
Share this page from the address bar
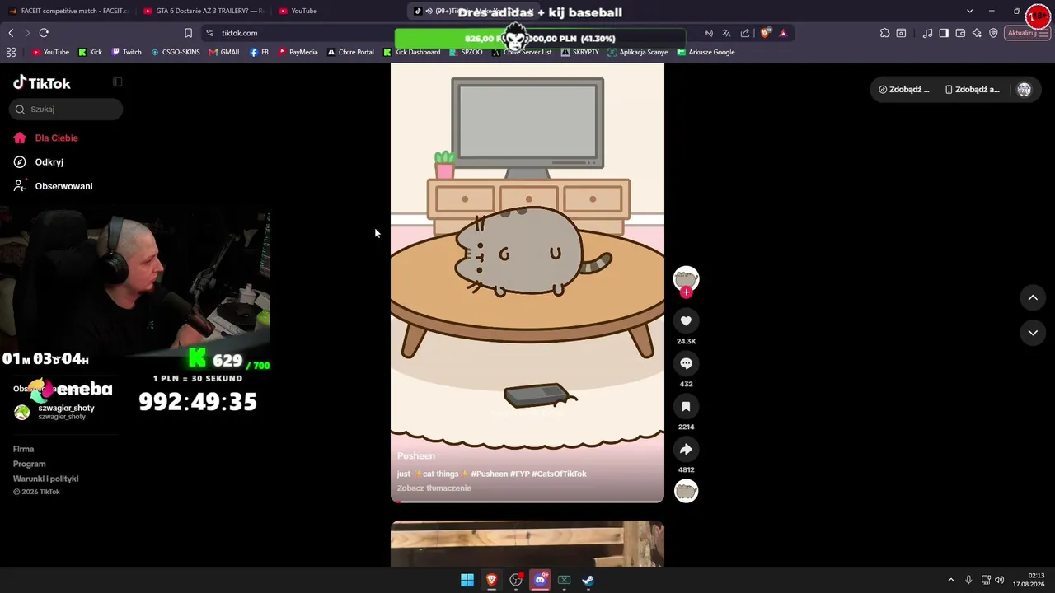(x=745, y=33)
